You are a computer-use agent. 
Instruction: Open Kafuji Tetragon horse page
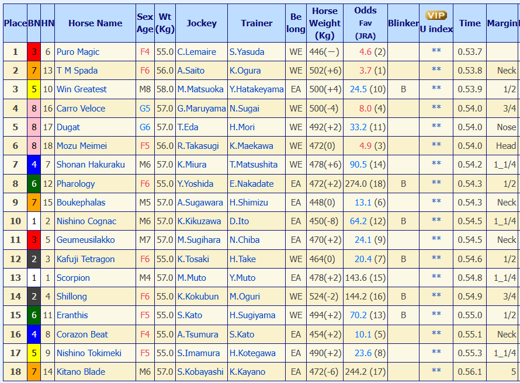85,259
